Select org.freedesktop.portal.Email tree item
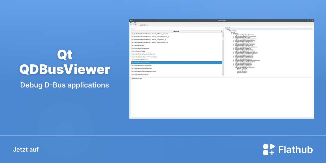The width and height of the screenshot is (326, 163). (x=243, y=63)
